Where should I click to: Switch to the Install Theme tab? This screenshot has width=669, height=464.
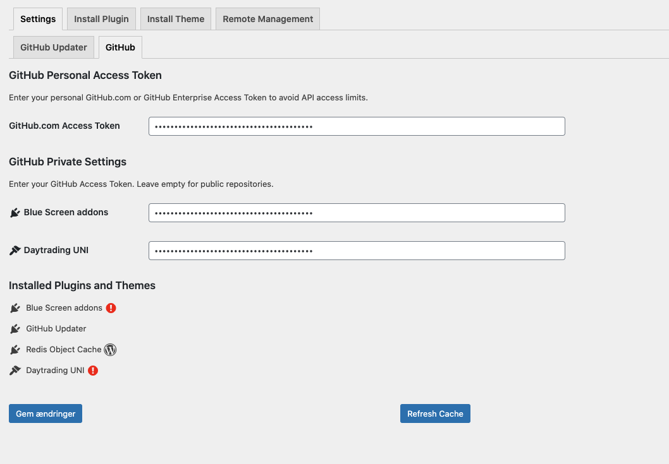(175, 18)
